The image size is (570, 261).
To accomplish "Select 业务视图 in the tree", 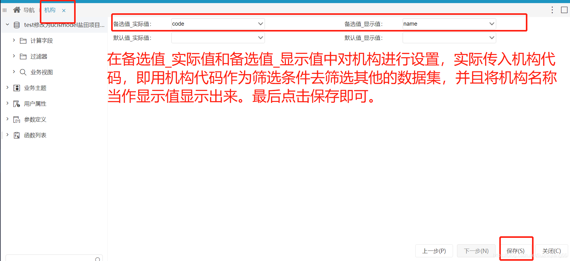I will click(42, 72).
